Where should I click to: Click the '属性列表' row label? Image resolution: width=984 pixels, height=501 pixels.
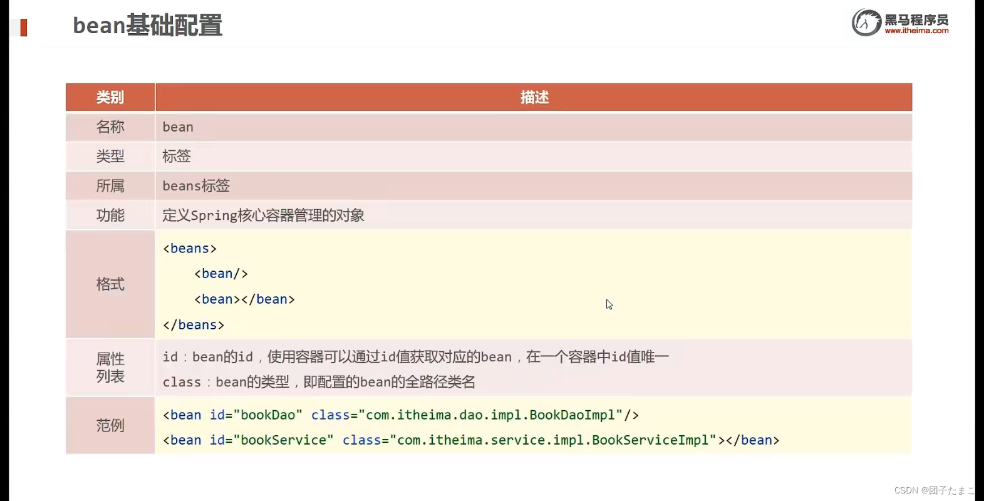pos(110,368)
